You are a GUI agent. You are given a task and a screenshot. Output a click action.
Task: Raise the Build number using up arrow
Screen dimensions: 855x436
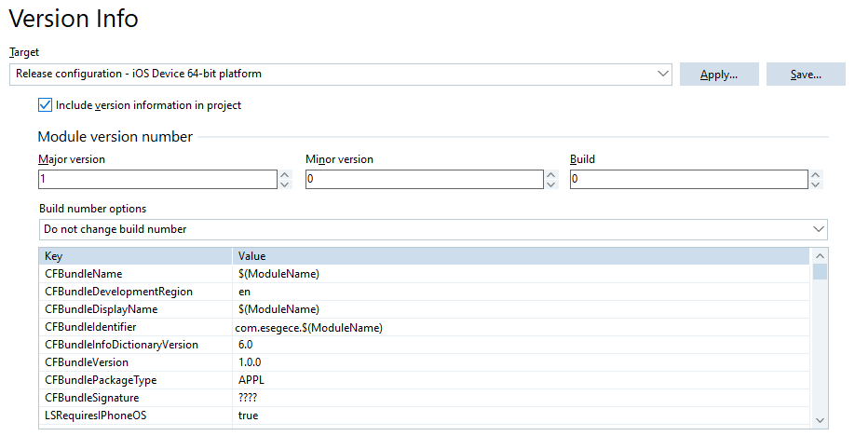pos(816,174)
